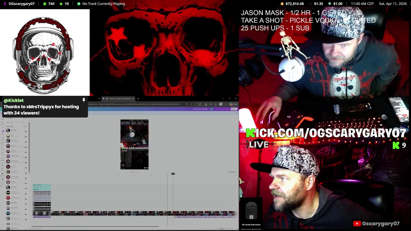
Task: Click the No Track Currently Playing text
Action: (104, 4)
